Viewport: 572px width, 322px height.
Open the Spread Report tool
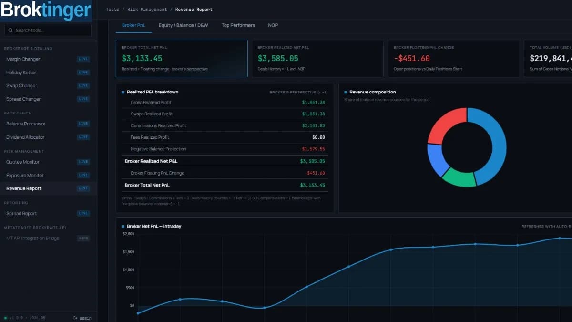[48, 213]
